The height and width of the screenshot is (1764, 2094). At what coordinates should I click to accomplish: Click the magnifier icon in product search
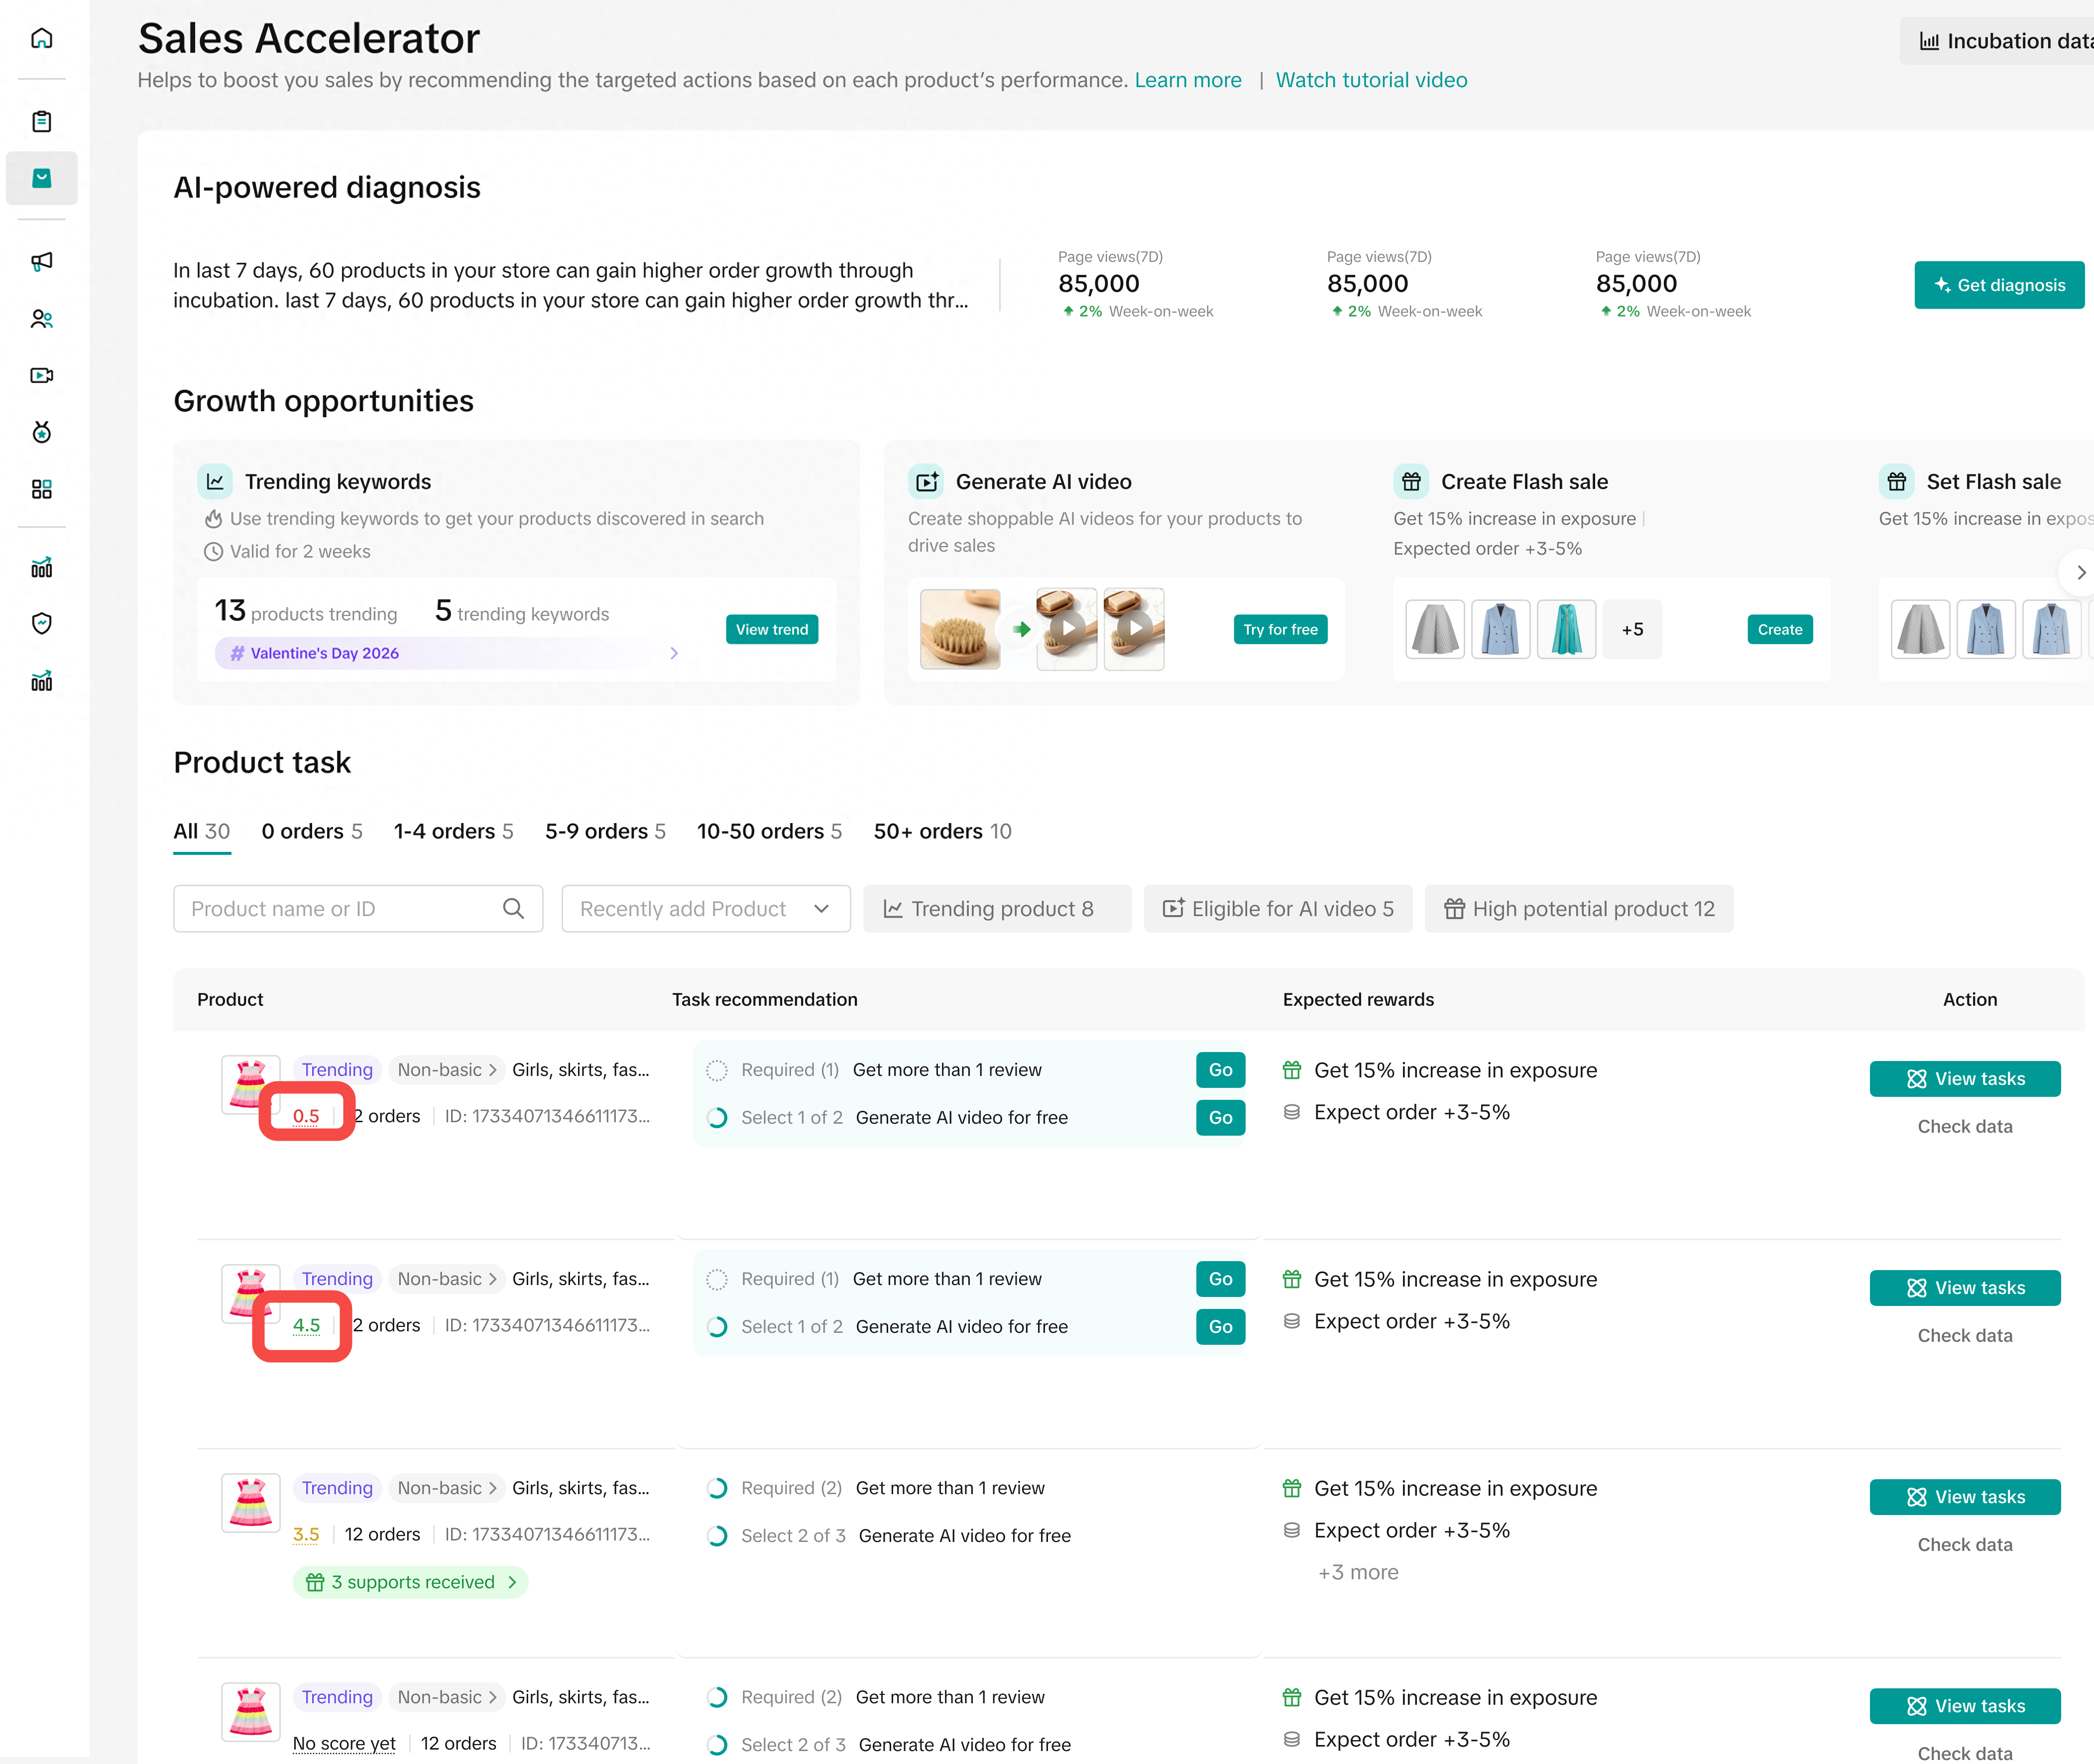(513, 908)
